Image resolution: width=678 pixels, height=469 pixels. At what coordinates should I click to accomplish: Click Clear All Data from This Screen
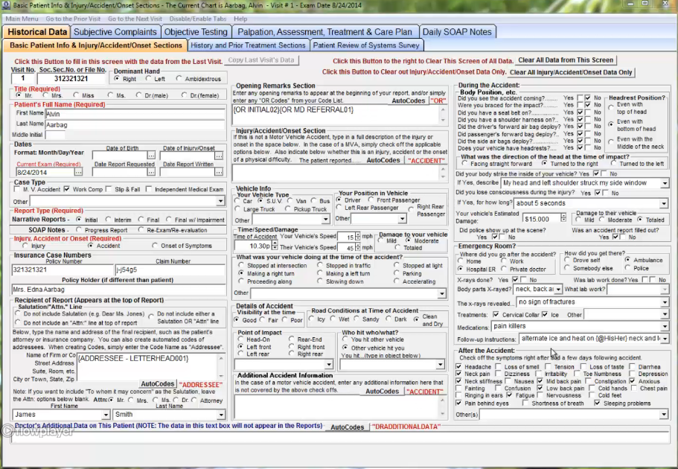[566, 60]
